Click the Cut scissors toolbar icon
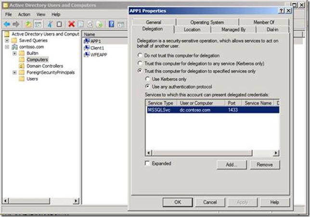The width and height of the screenshot is (310, 217). pyautogui.click(x=50, y=24)
